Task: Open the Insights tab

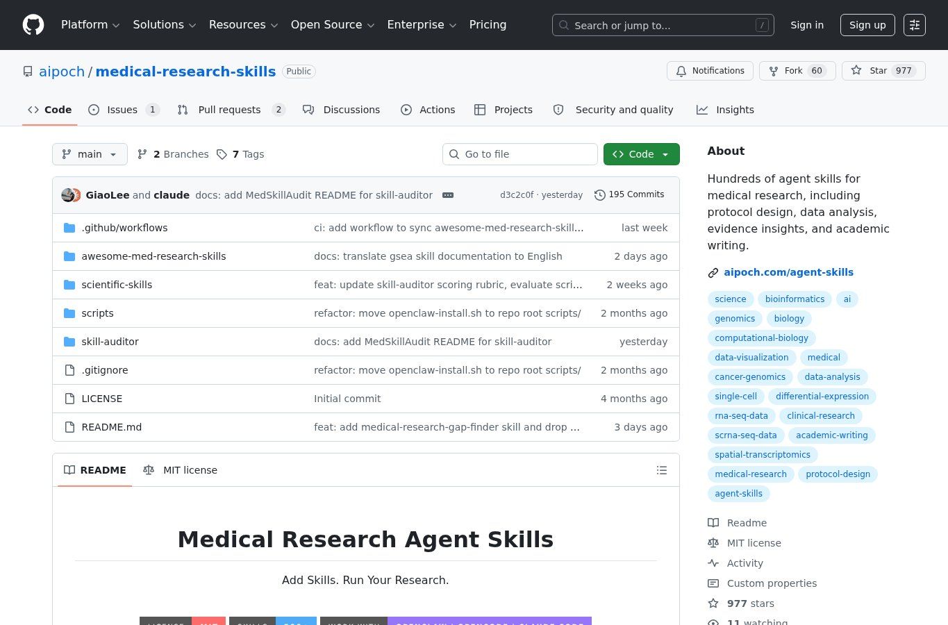Action: pyautogui.click(x=725, y=110)
